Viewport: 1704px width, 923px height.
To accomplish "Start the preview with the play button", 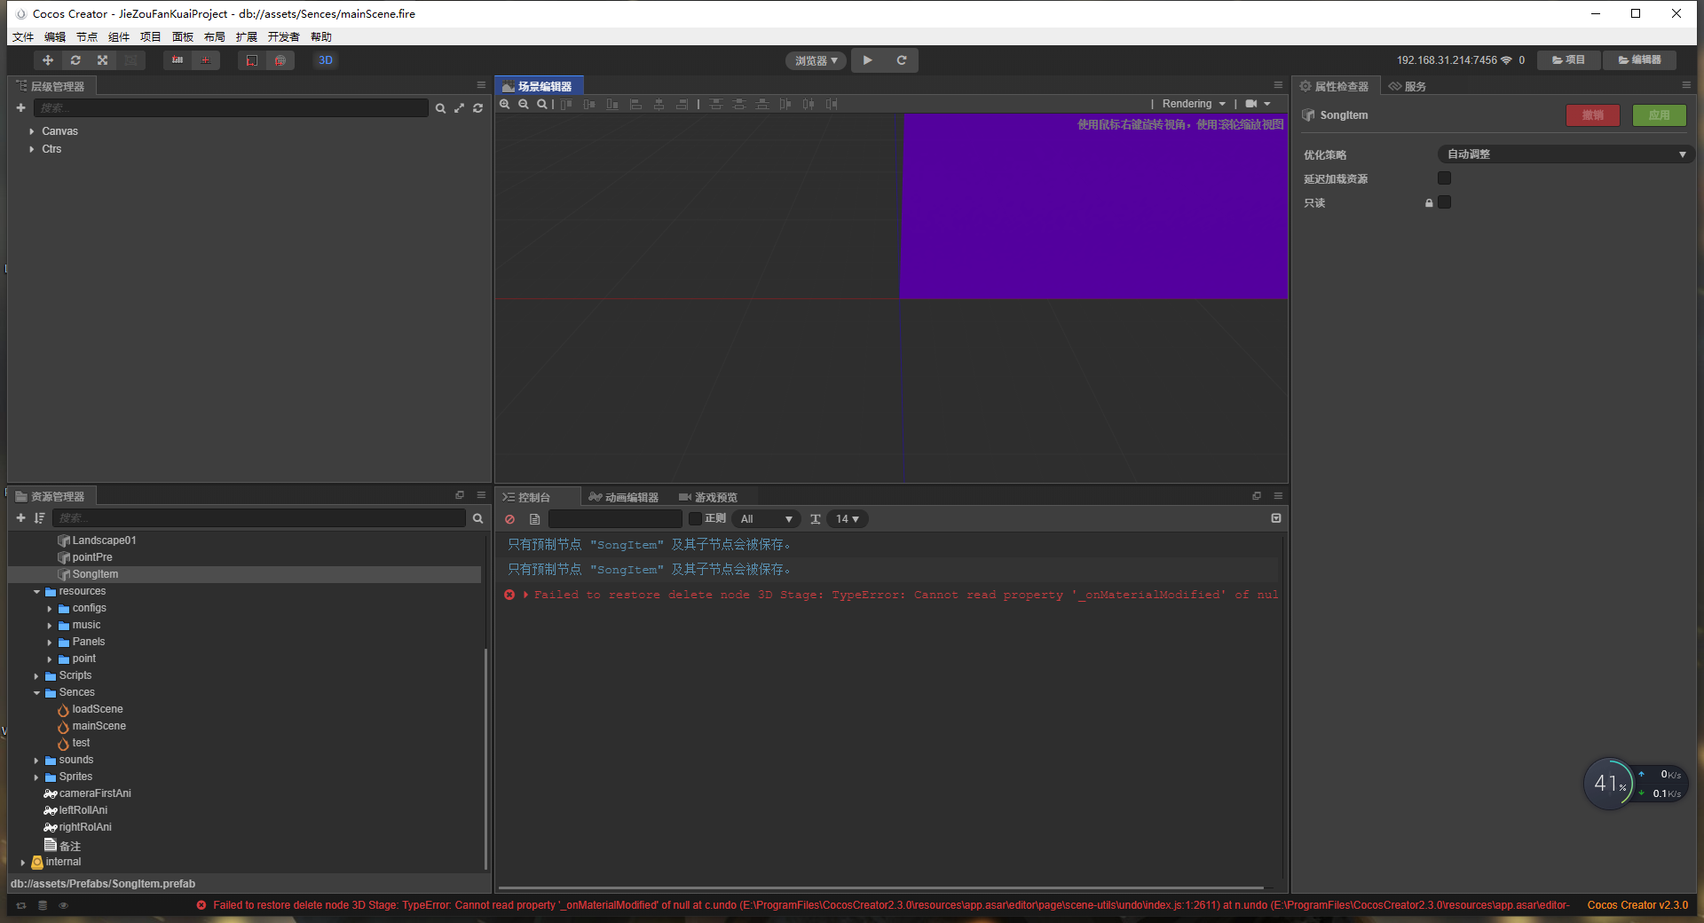I will coord(868,60).
